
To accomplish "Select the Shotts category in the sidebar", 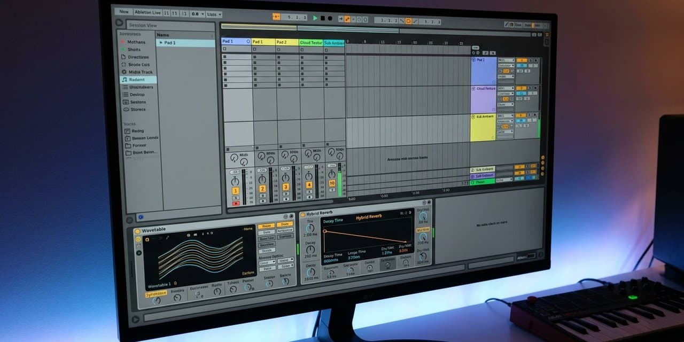I will (134, 49).
